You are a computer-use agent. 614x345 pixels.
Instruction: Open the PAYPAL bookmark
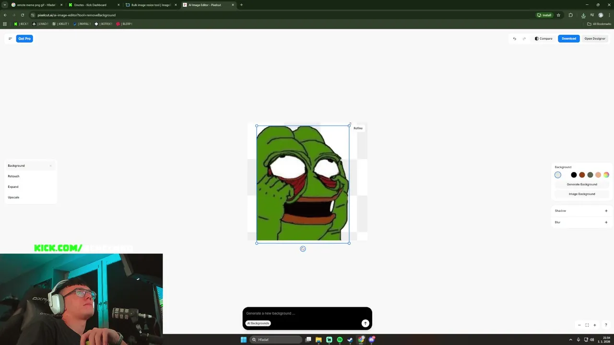(x=82, y=23)
